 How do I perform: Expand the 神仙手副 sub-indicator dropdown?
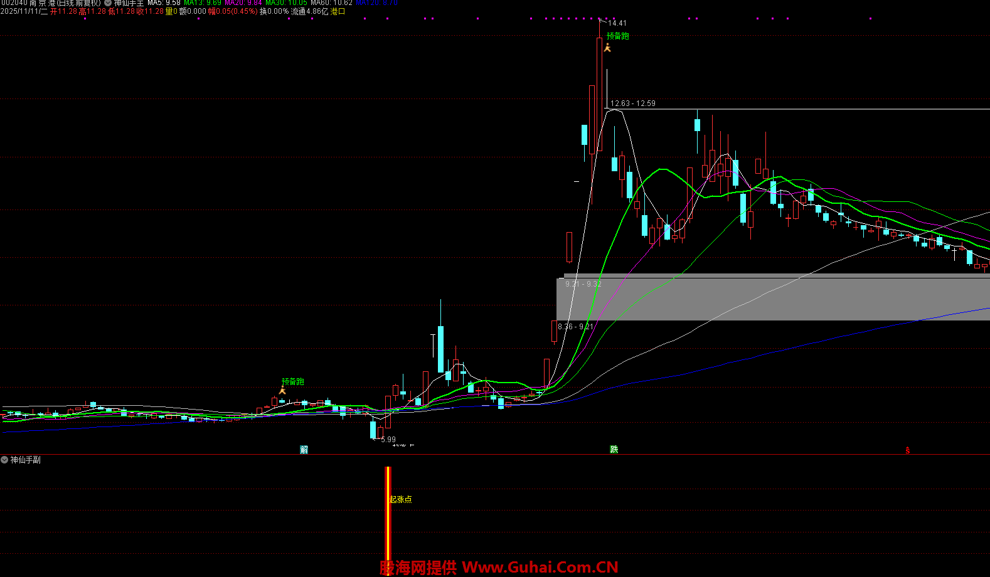pos(4,460)
